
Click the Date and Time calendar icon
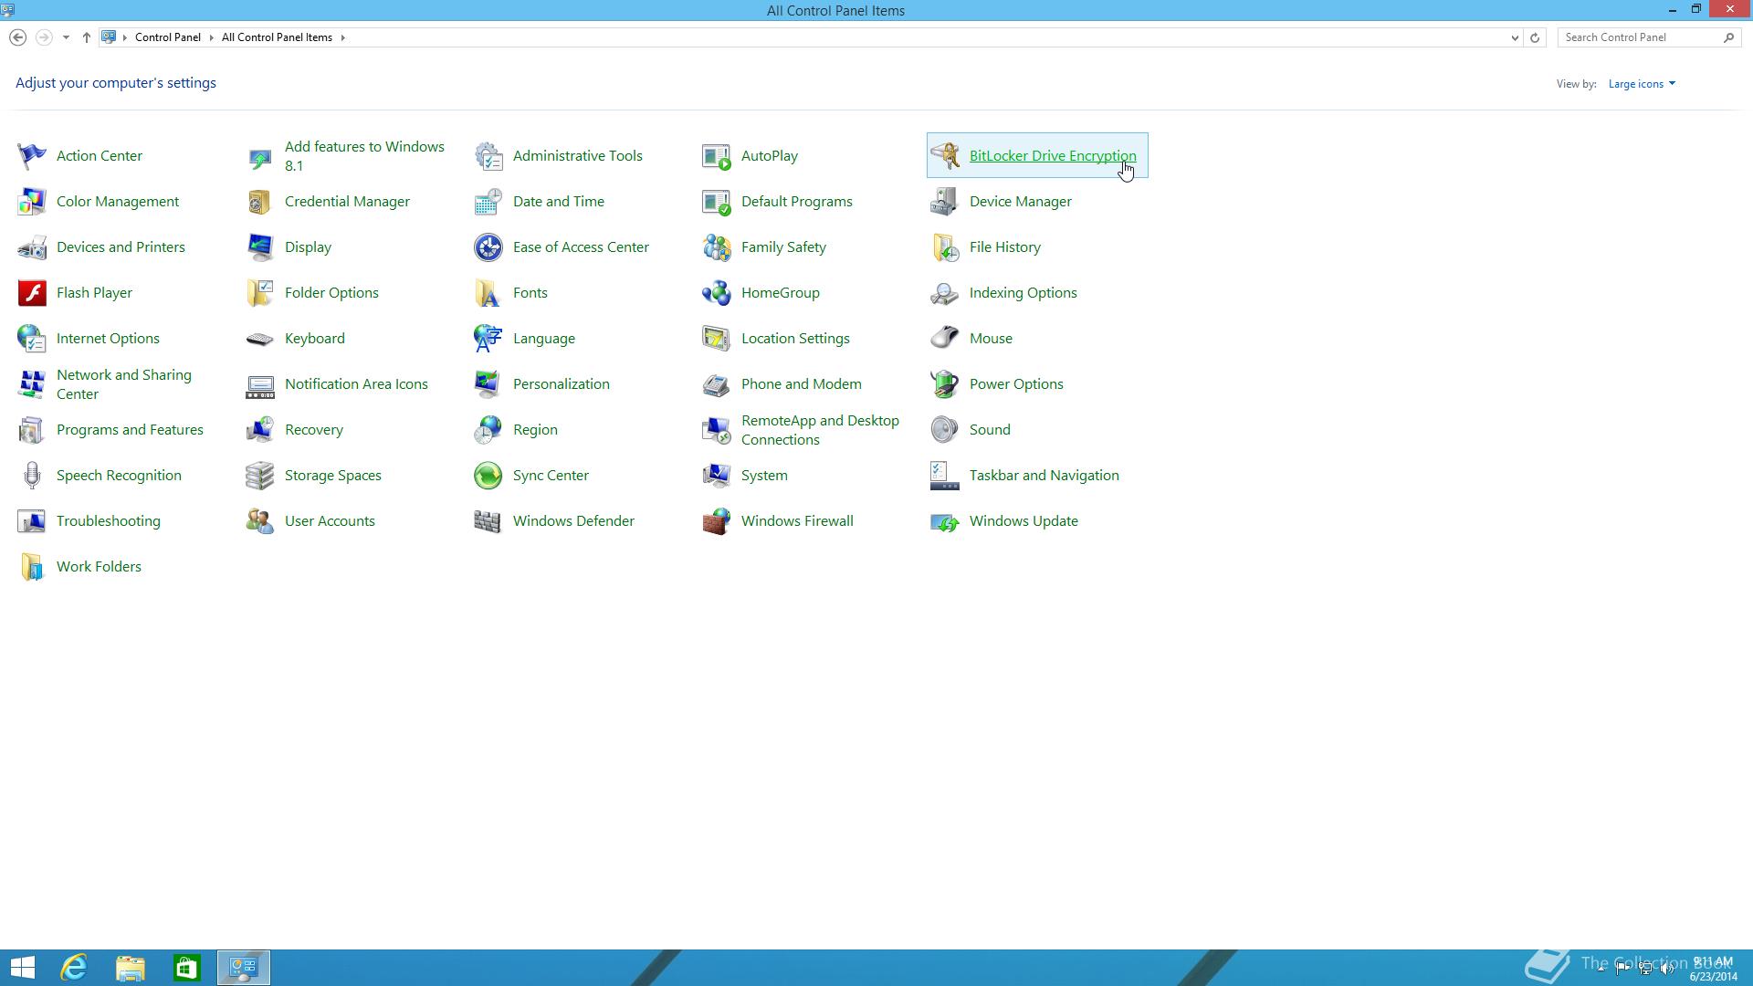tap(488, 202)
